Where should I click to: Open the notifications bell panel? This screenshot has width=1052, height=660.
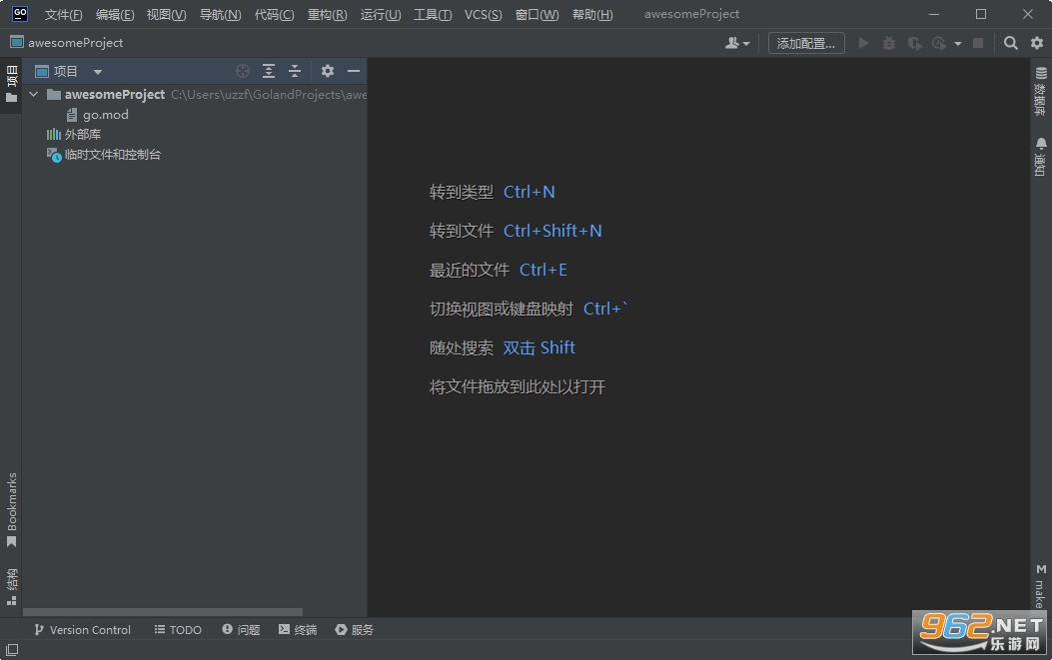point(1041,157)
